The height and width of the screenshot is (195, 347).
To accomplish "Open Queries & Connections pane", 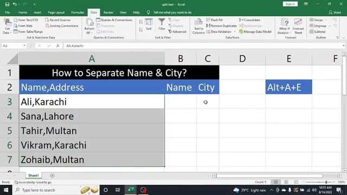I will [x=114, y=20].
